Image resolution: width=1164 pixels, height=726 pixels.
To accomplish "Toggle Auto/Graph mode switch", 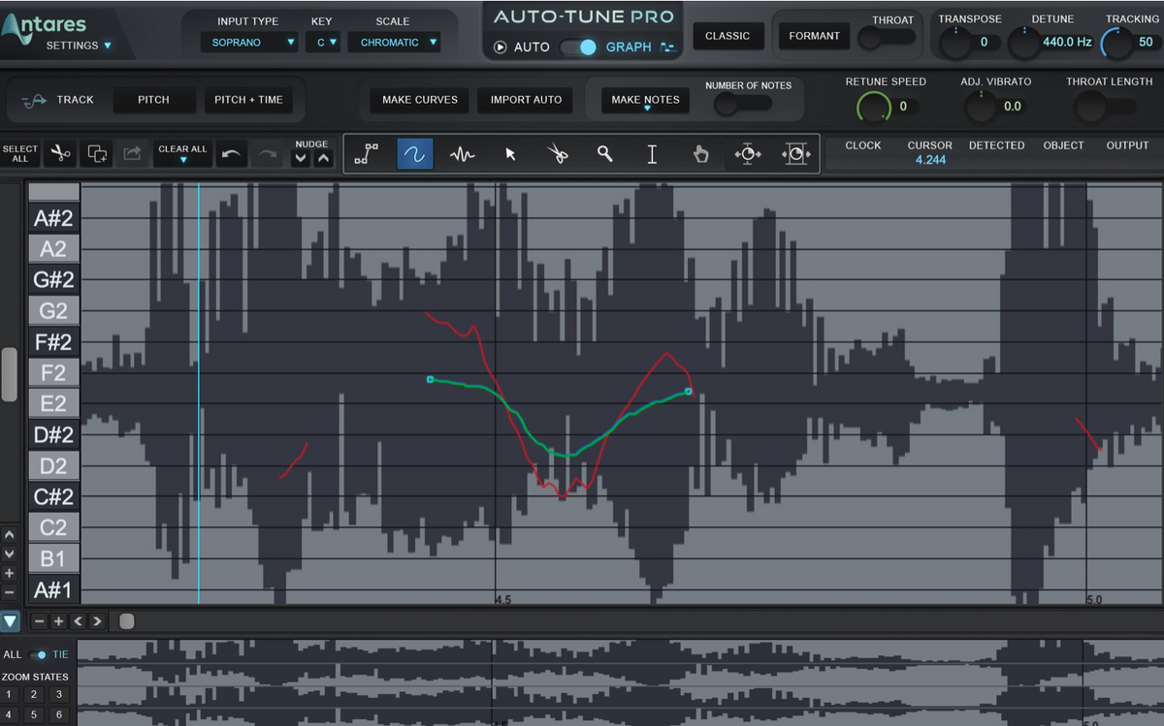I will click(x=579, y=47).
